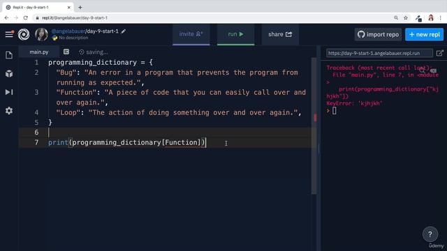The width and height of the screenshot is (447, 251).
Task: Click the share button
Action: pyautogui.click(x=280, y=34)
